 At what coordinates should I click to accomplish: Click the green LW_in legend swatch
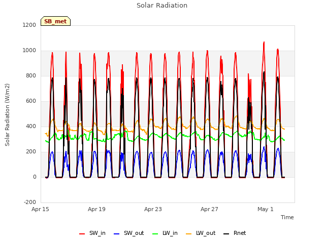click(x=155, y=234)
